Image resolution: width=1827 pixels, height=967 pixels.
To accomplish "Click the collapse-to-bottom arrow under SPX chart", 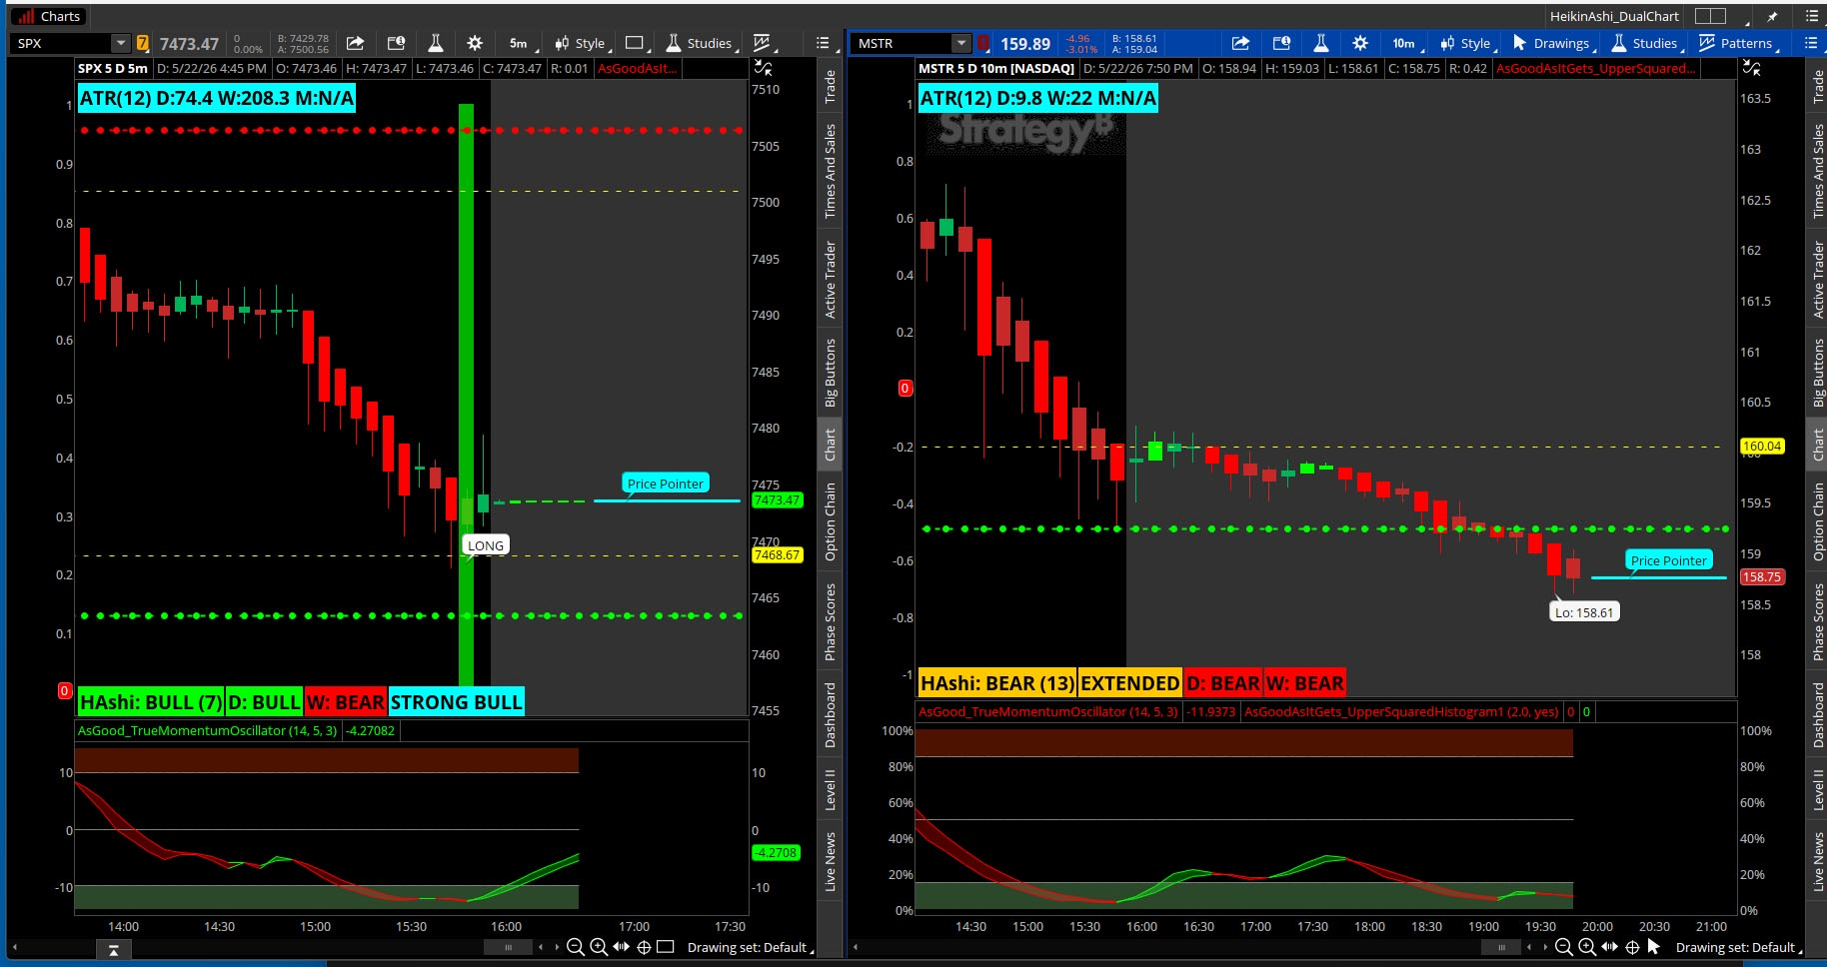I will pos(114,949).
